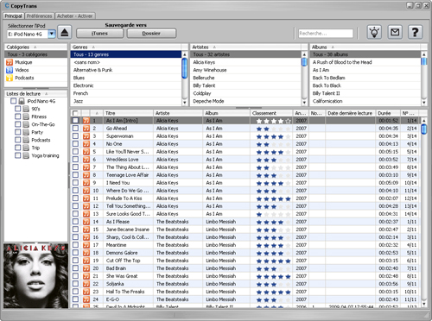Image resolution: width=432 pixels, height=321 pixels.
Task: Tick the Podcasts playlist checkbox
Action: tap(18, 140)
